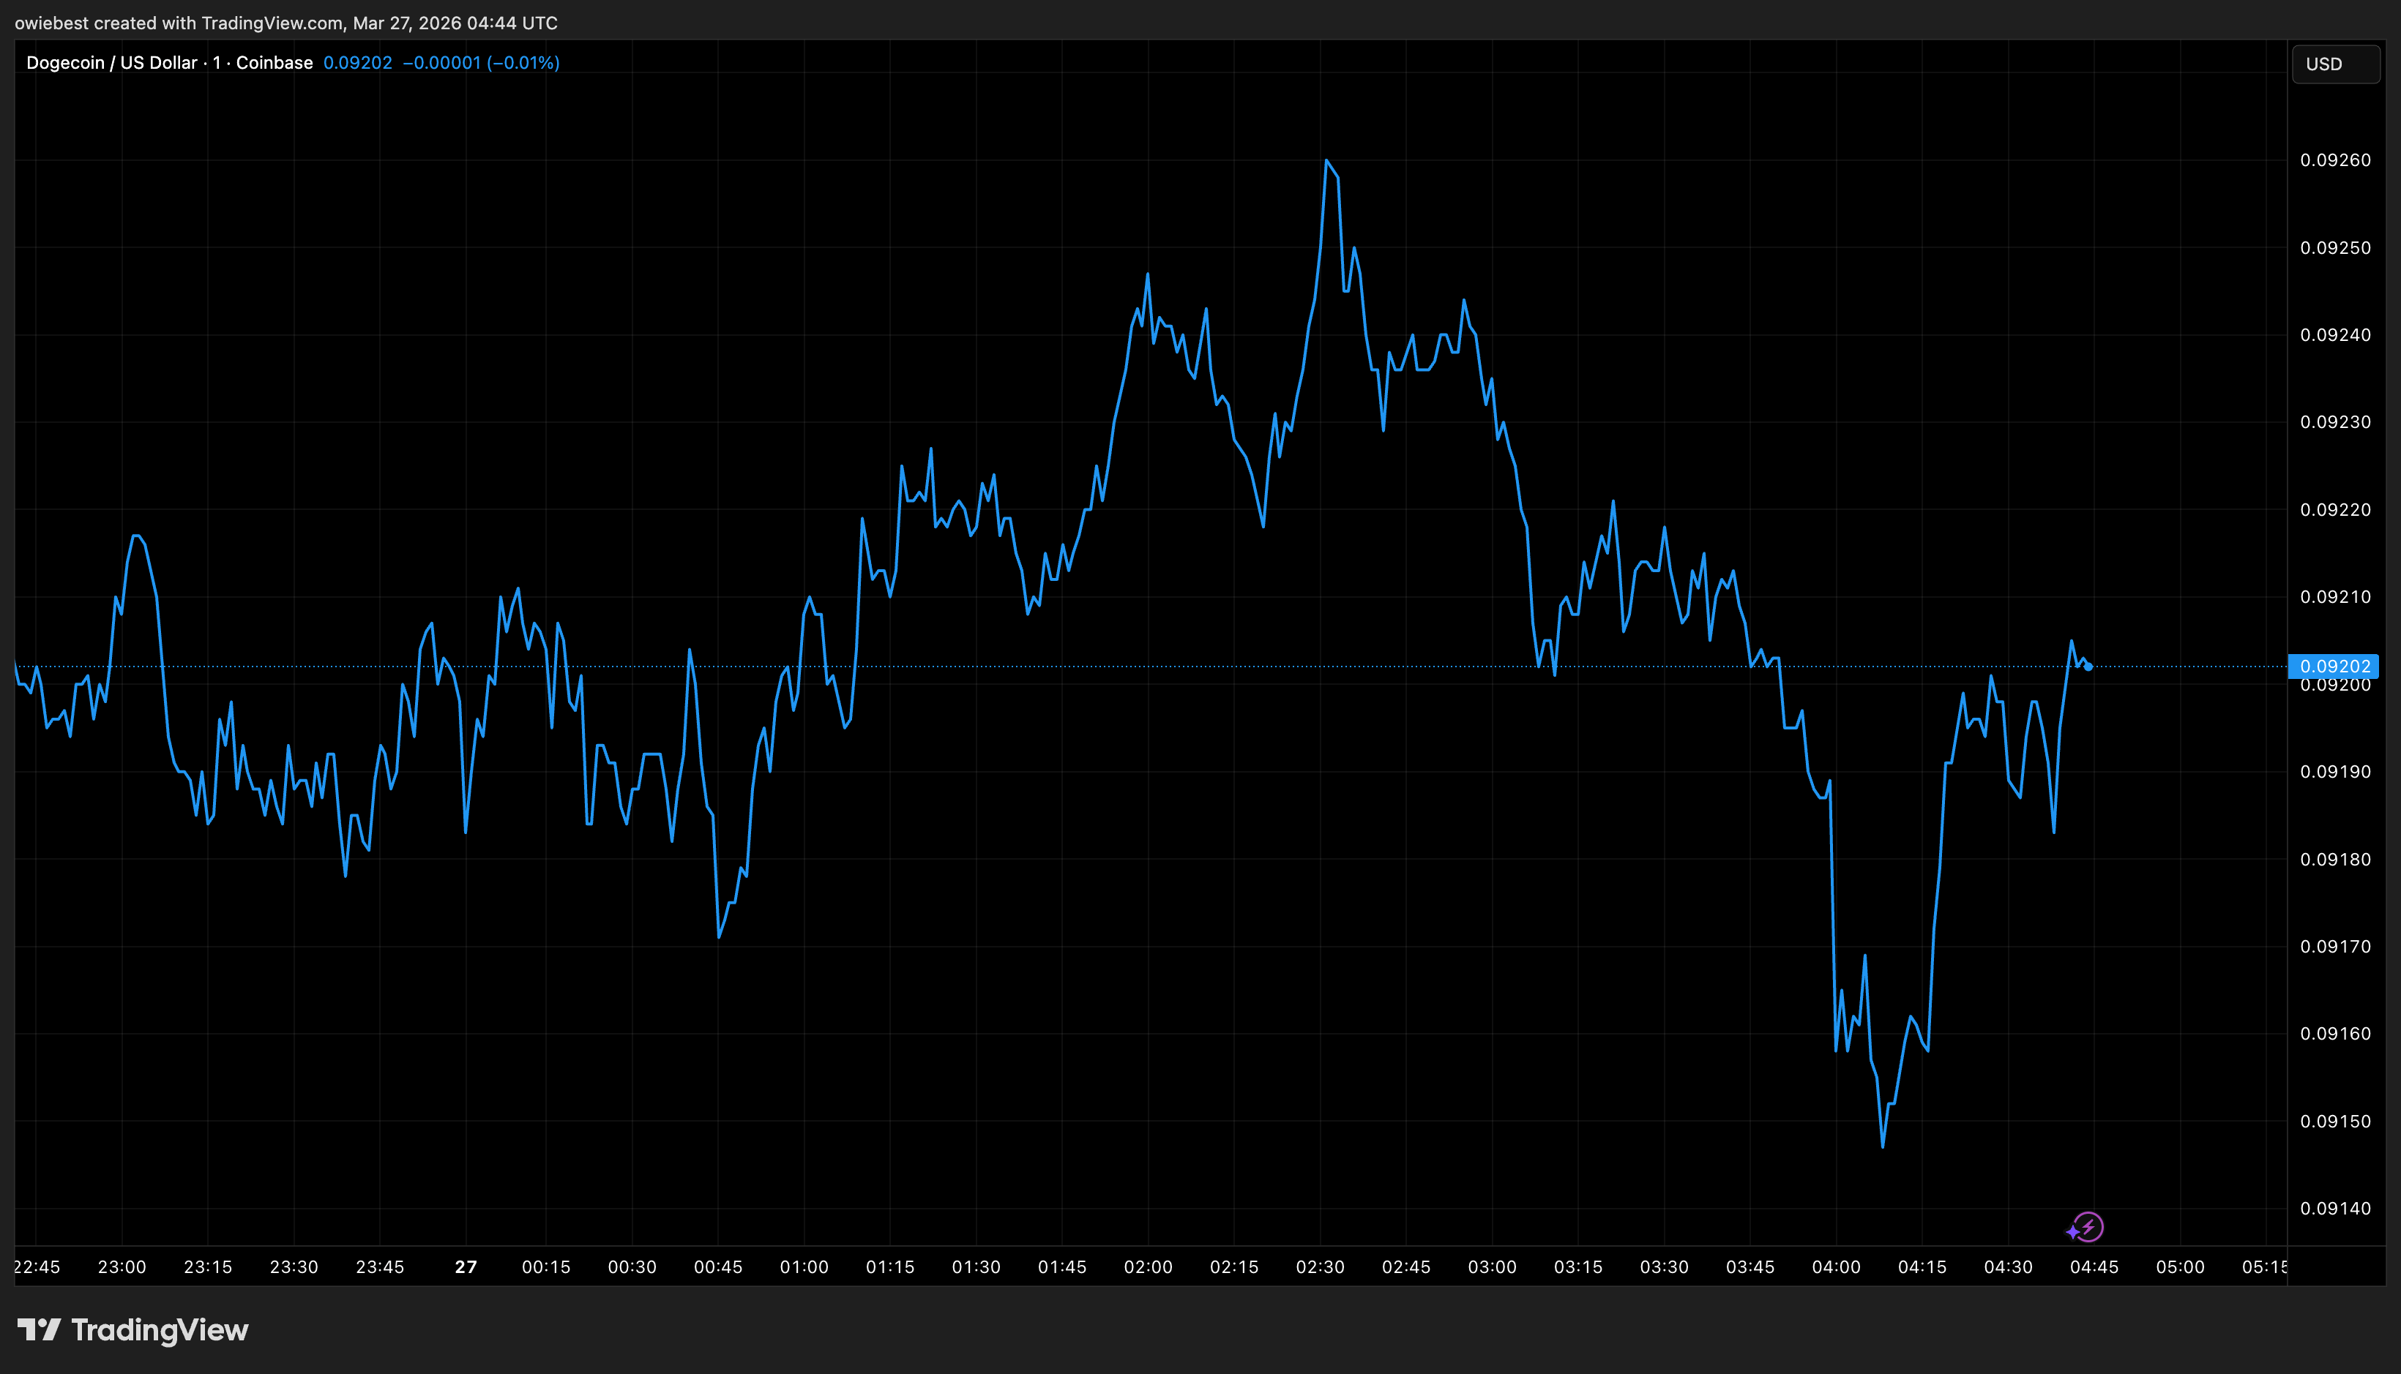2401x1374 pixels.
Task: Click the Dogecoin / US Dollar title
Action: pos(111,63)
